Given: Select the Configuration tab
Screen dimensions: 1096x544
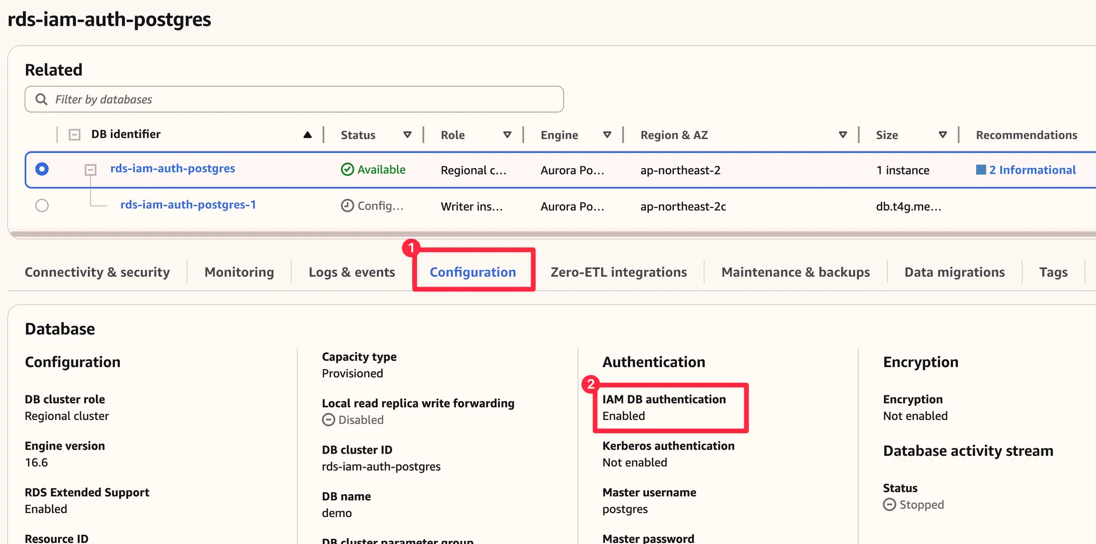Looking at the screenshot, I should pyautogui.click(x=473, y=272).
